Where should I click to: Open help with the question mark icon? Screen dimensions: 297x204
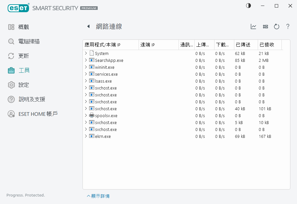pos(288,27)
